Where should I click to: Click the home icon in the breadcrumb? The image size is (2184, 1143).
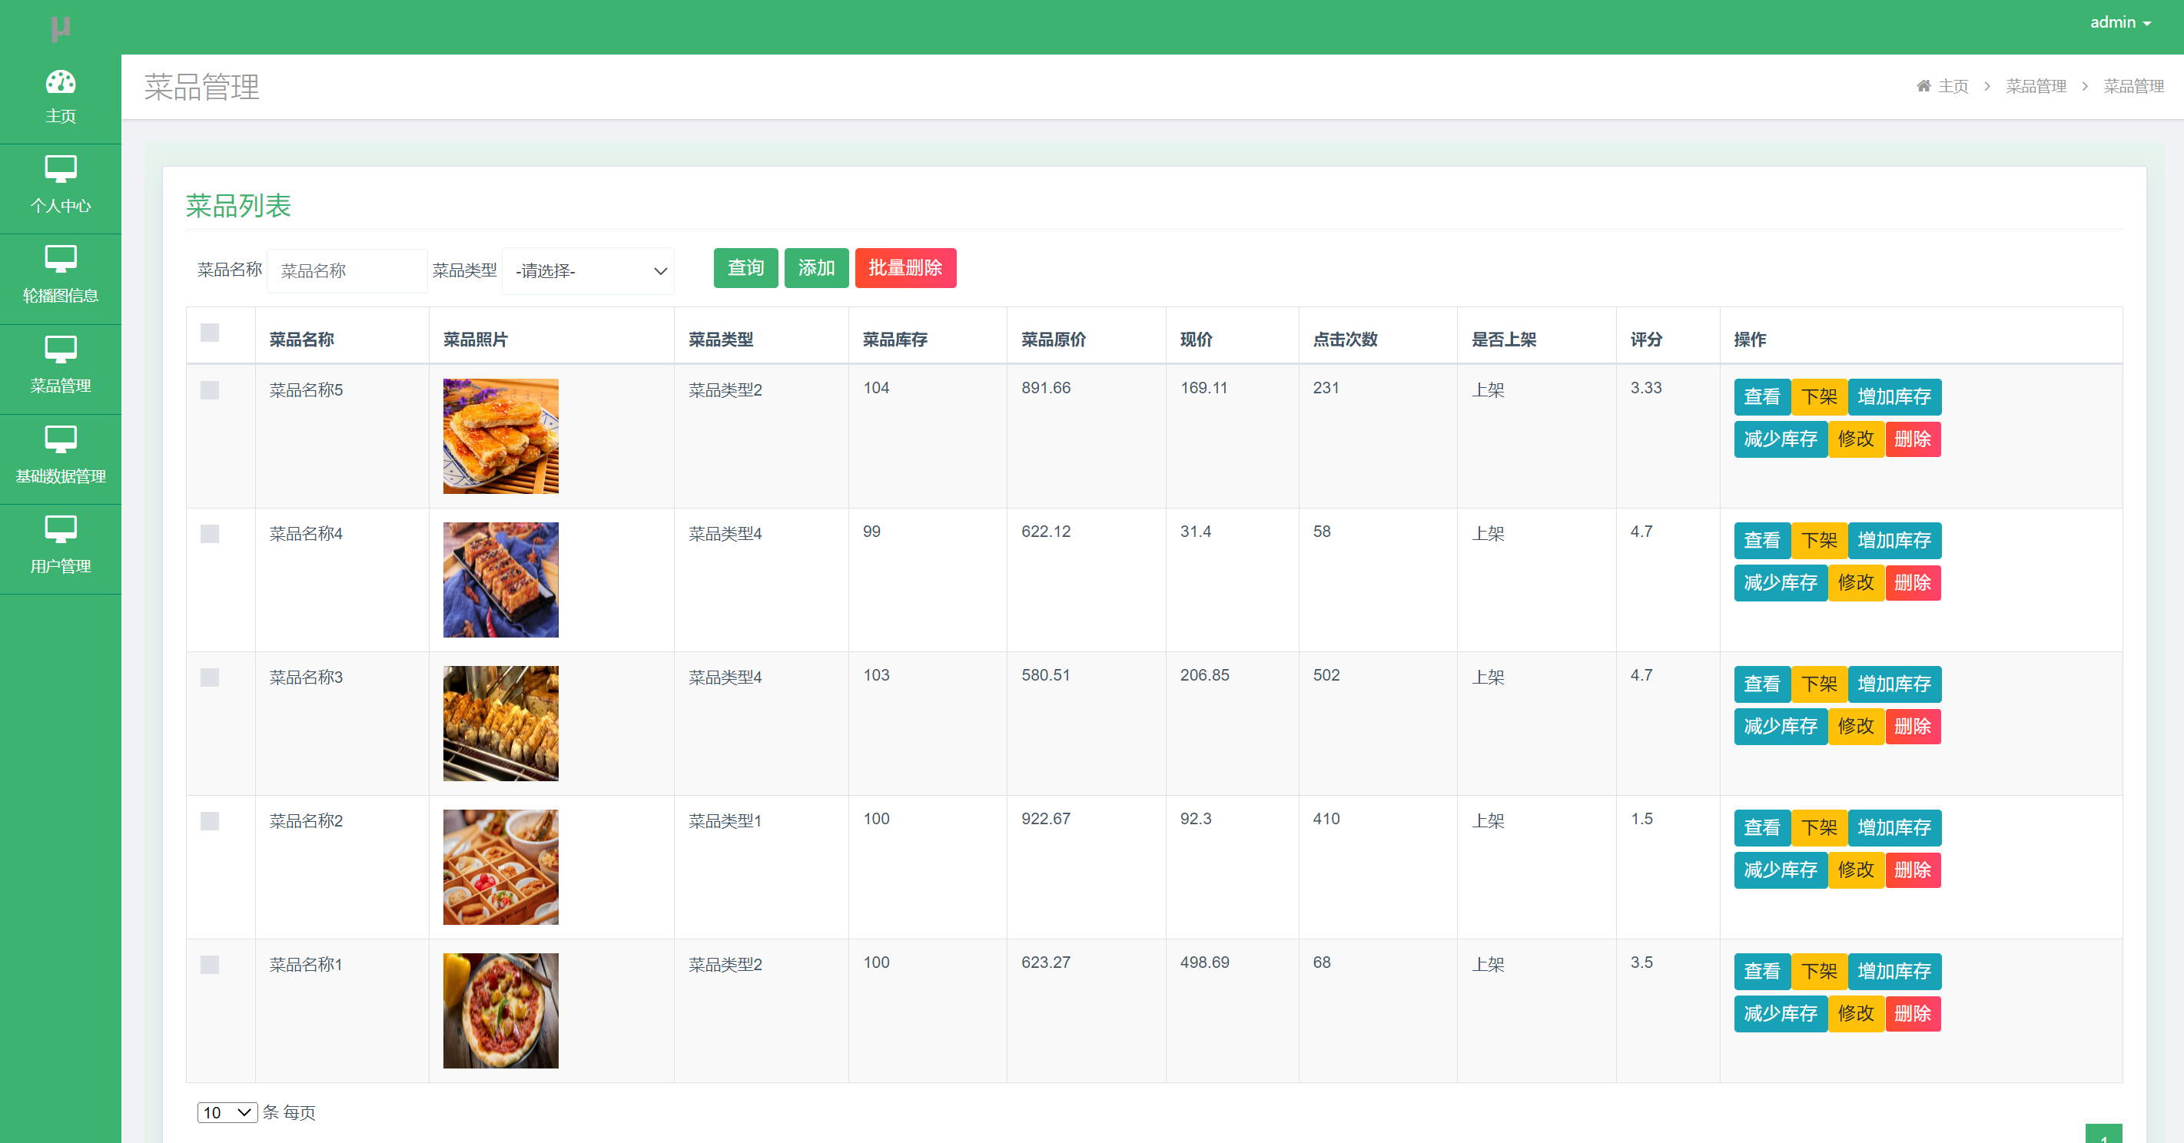click(1923, 85)
